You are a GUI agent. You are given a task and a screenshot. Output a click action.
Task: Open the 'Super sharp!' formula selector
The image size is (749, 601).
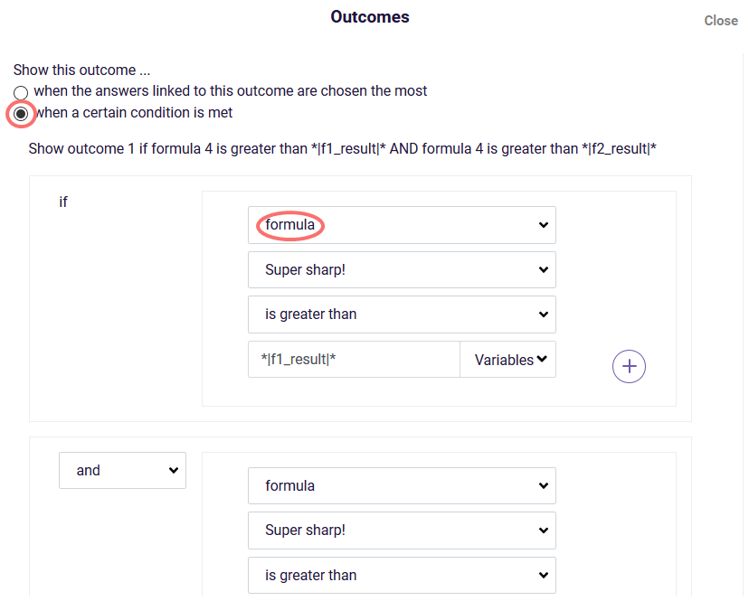pos(402,269)
